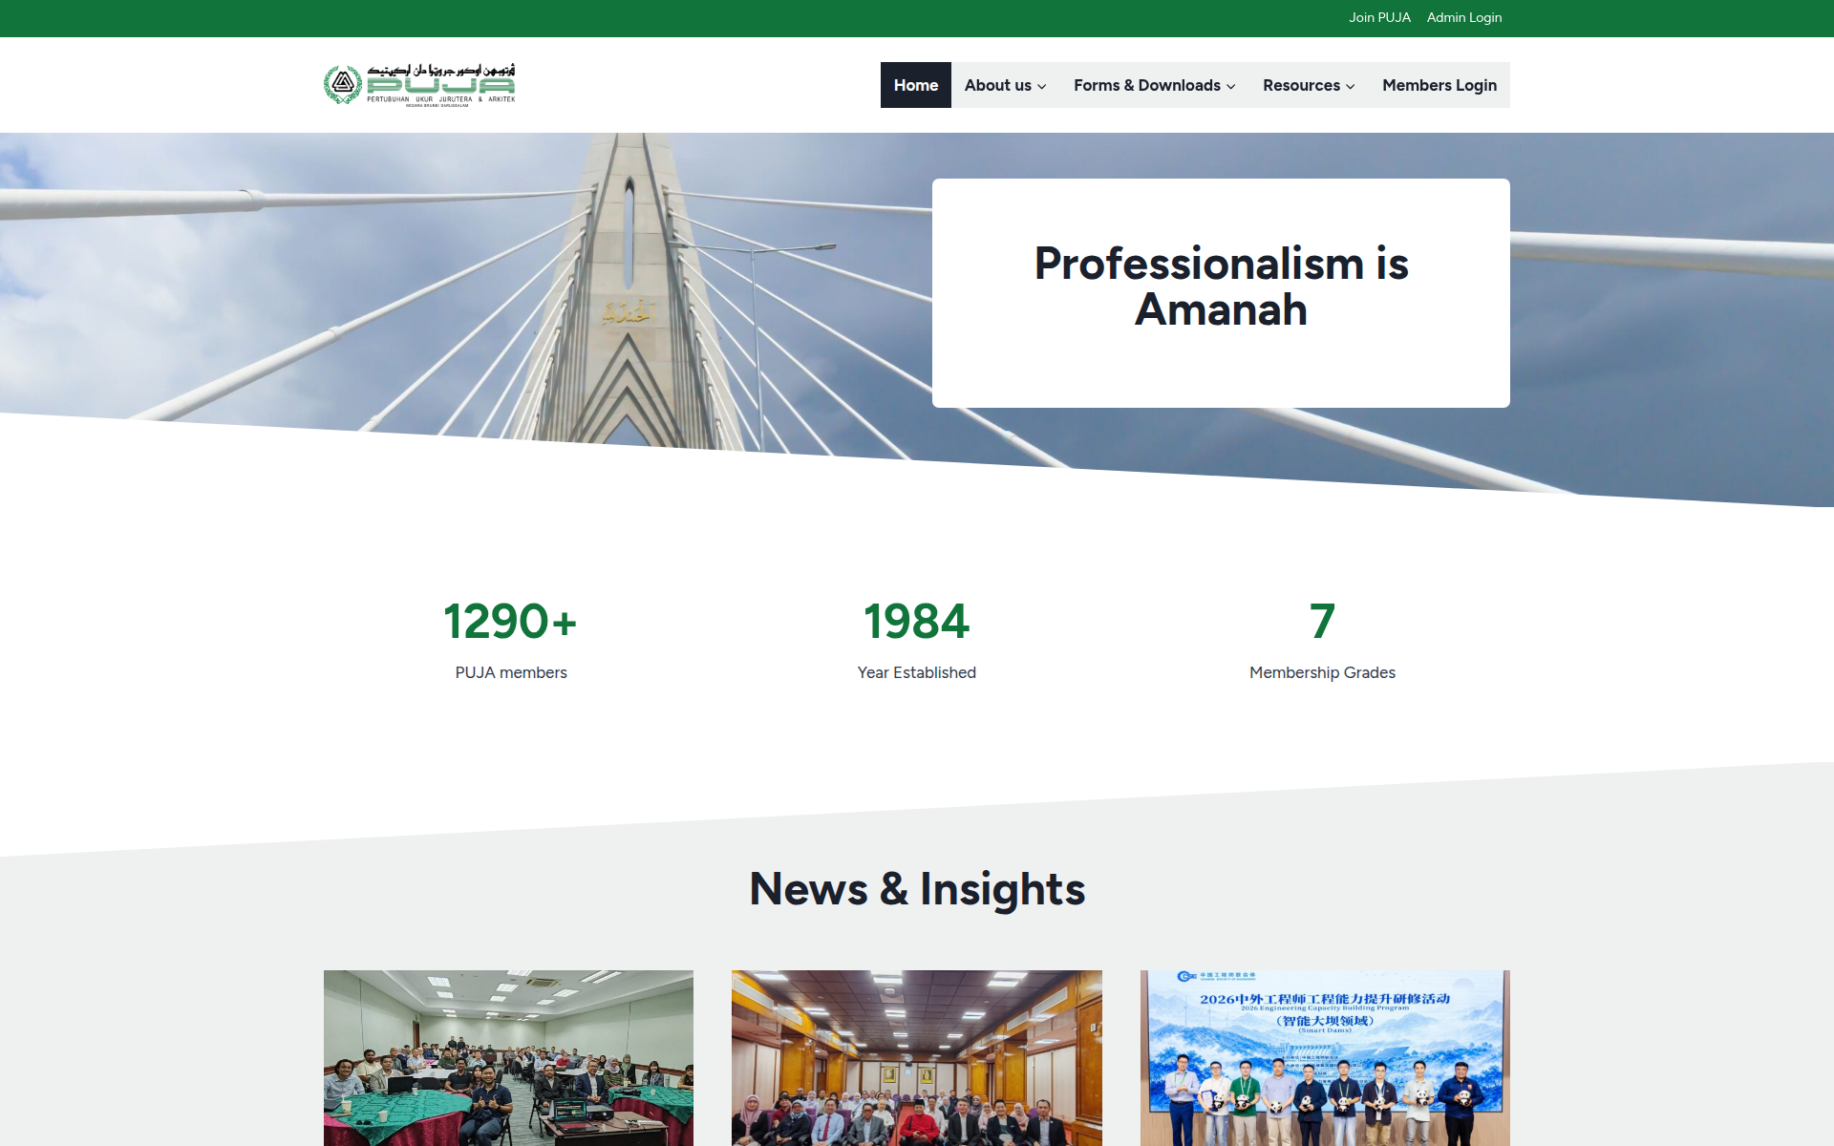Expand the About us dropdown menu

tap(1005, 85)
